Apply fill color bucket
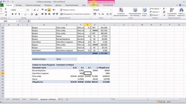This screenshot has width=186, height=104. [32, 14]
